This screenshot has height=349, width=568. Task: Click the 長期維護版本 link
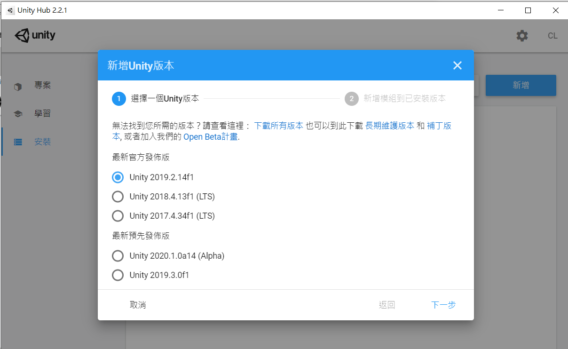tap(390, 126)
